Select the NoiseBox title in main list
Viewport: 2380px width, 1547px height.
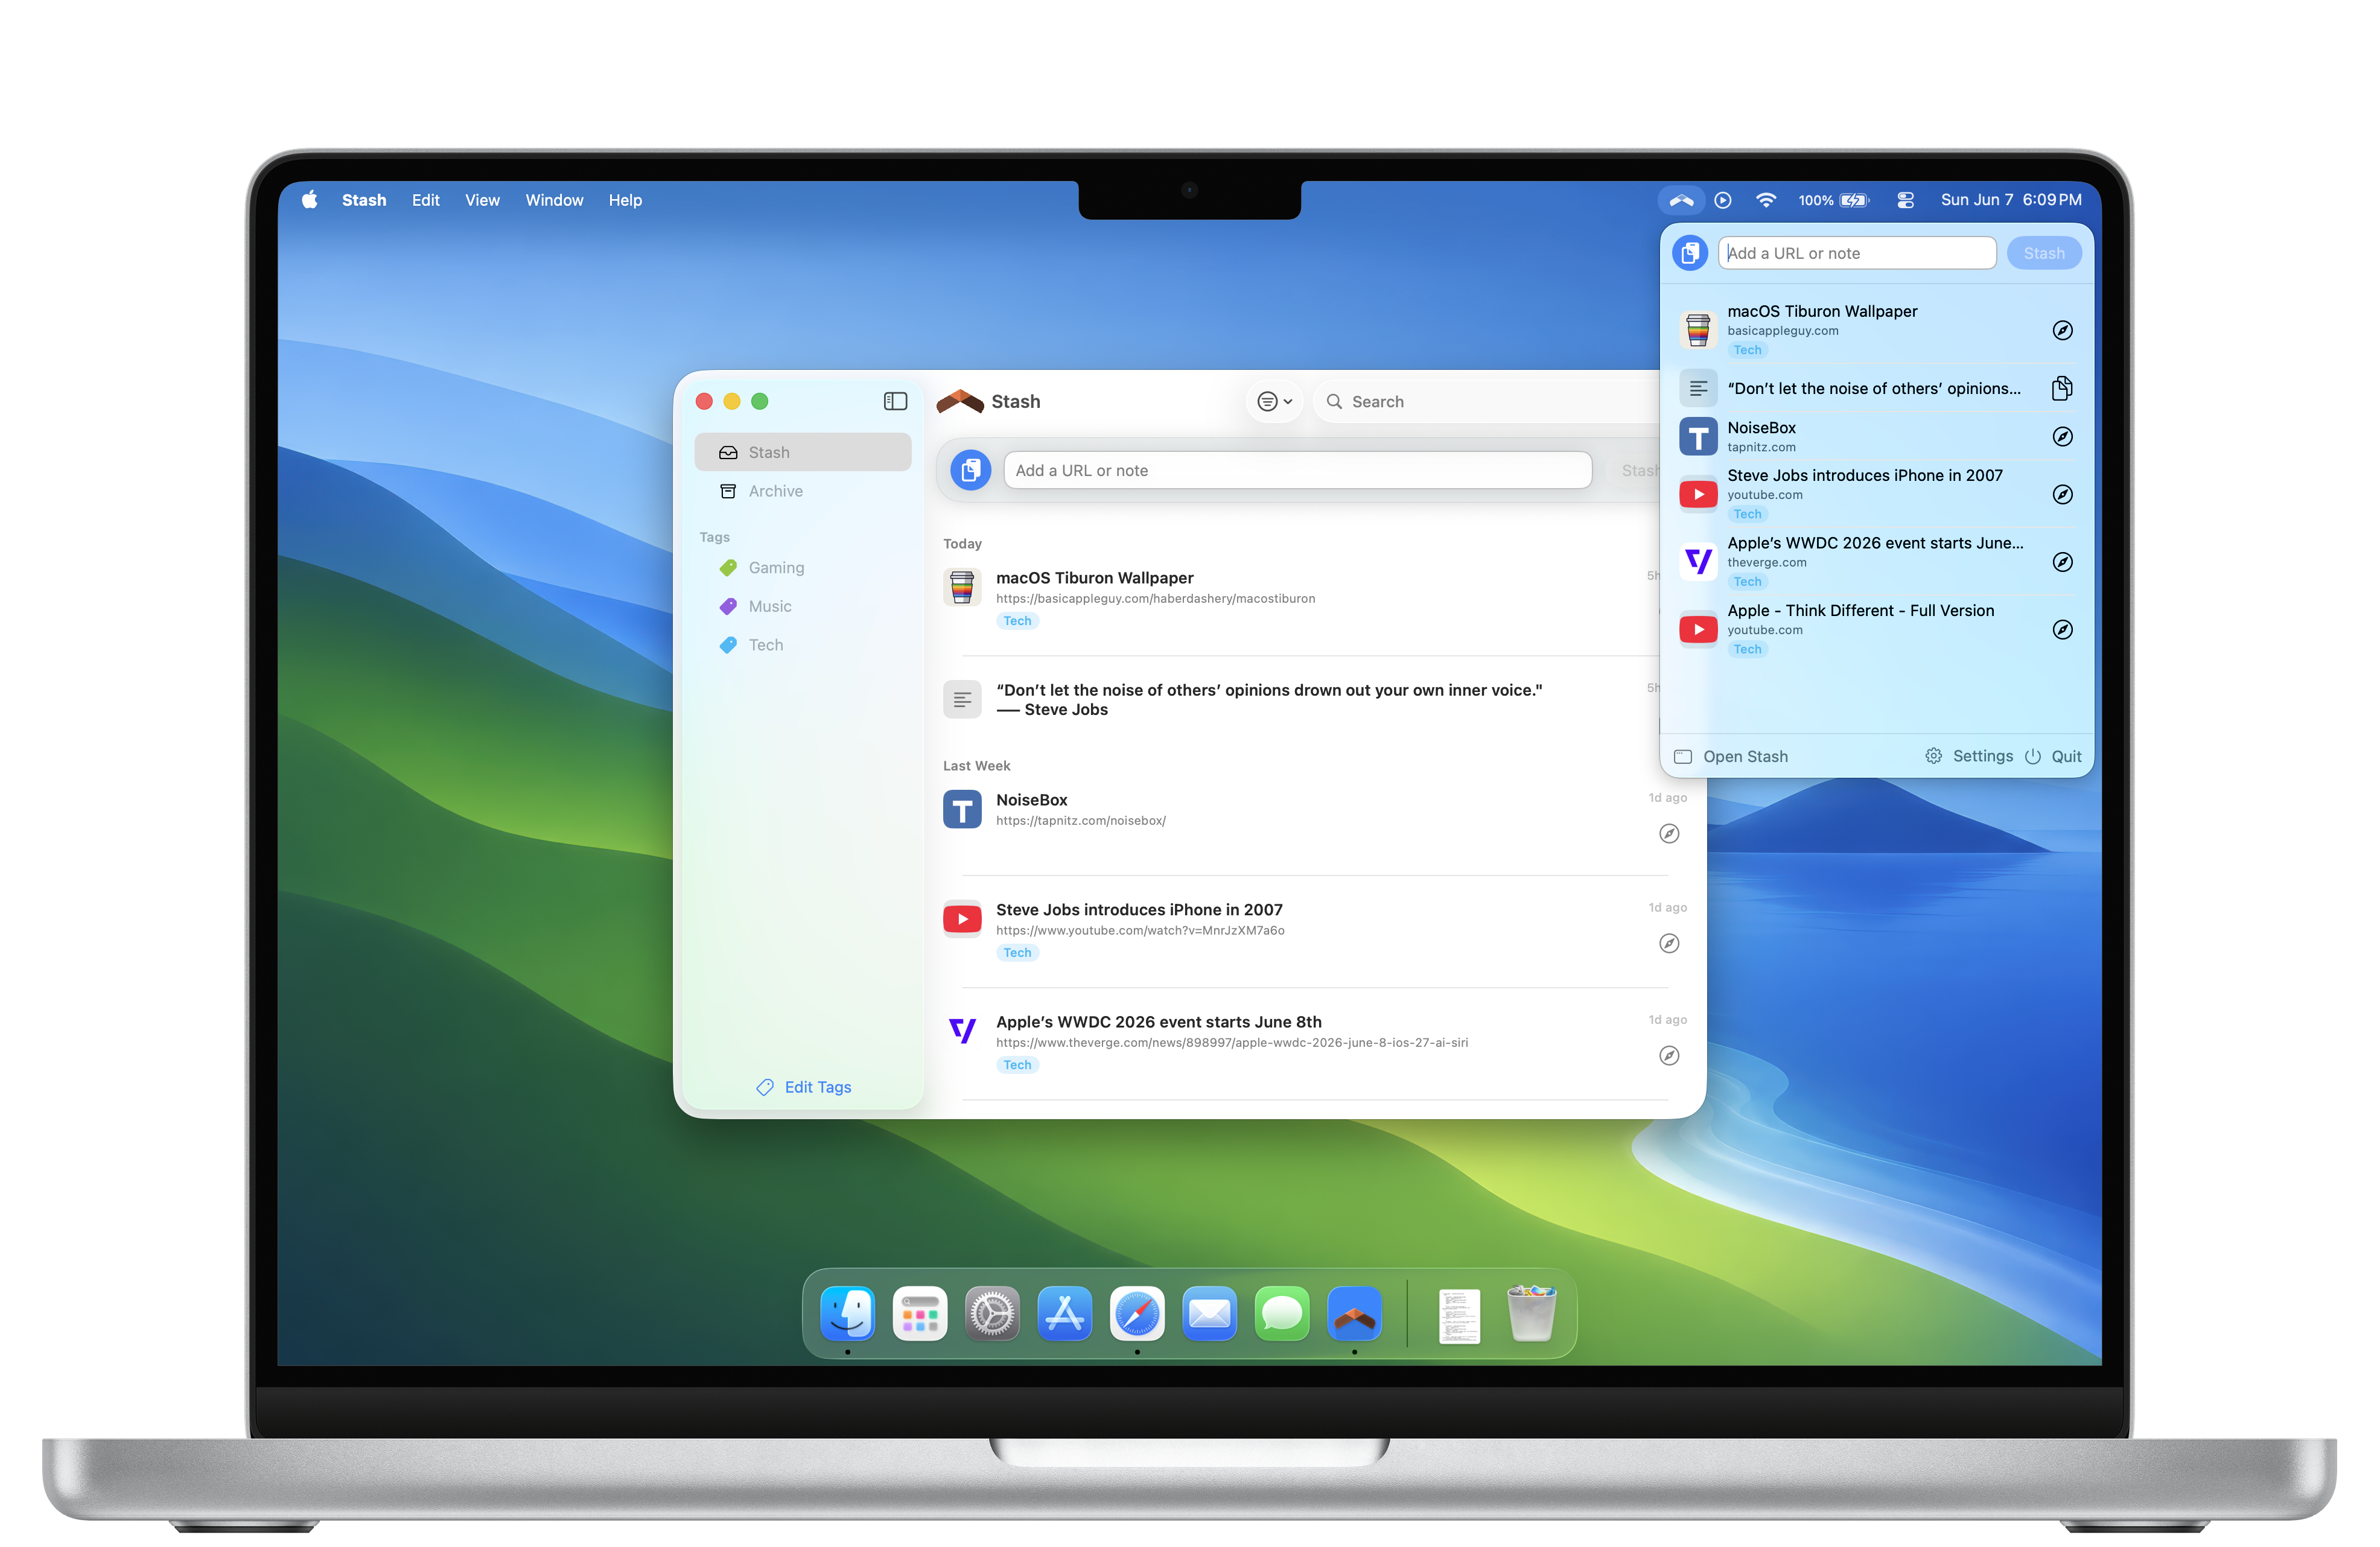[1031, 800]
